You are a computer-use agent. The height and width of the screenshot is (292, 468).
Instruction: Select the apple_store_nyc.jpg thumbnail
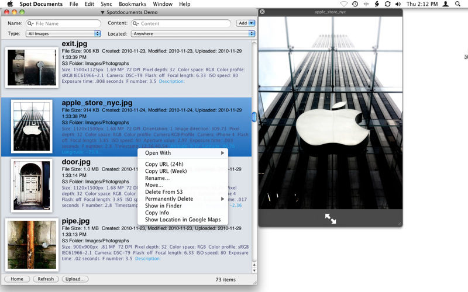(x=32, y=126)
